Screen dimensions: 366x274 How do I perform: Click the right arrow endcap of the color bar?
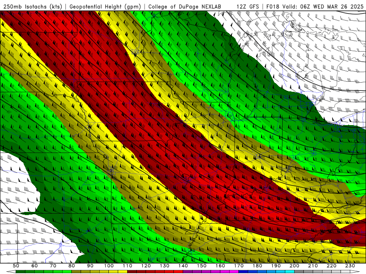pos(355,272)
